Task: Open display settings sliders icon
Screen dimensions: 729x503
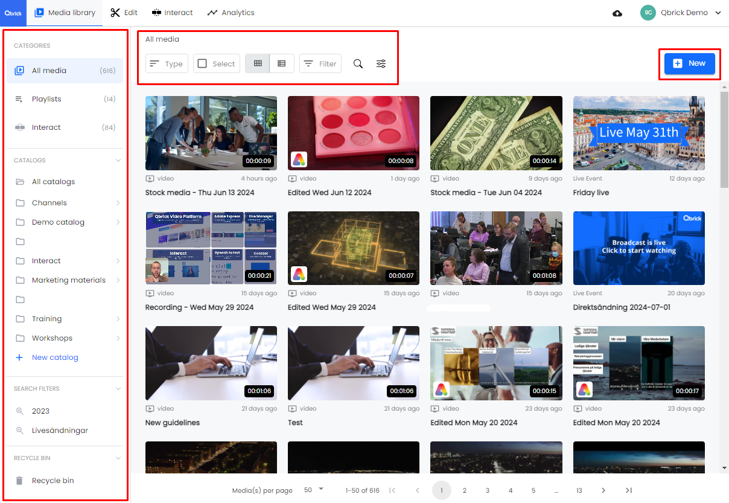Action: click(381, 64)
